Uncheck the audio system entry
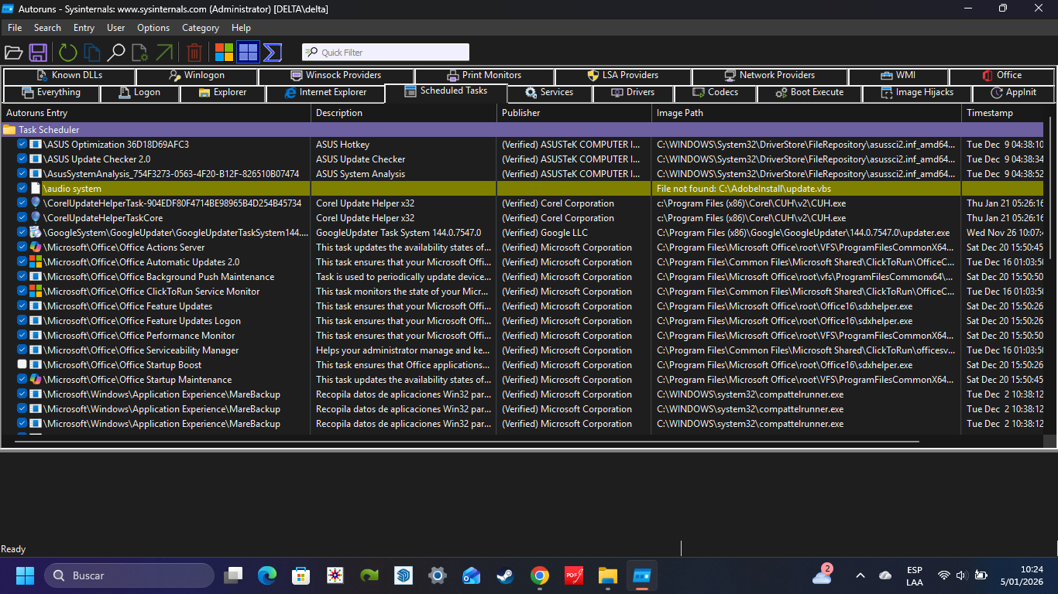The image size is (1058, 594). [22, 189]
